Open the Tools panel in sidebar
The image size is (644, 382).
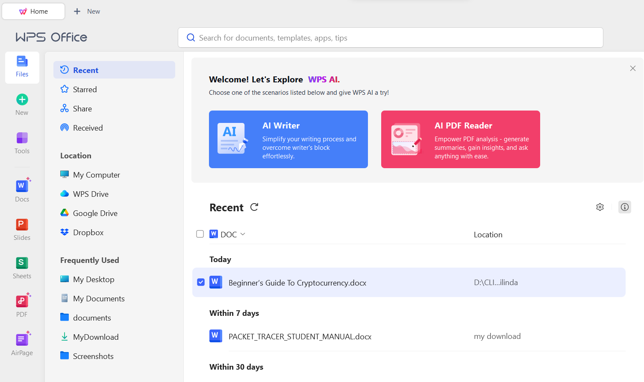pos(22,142)
